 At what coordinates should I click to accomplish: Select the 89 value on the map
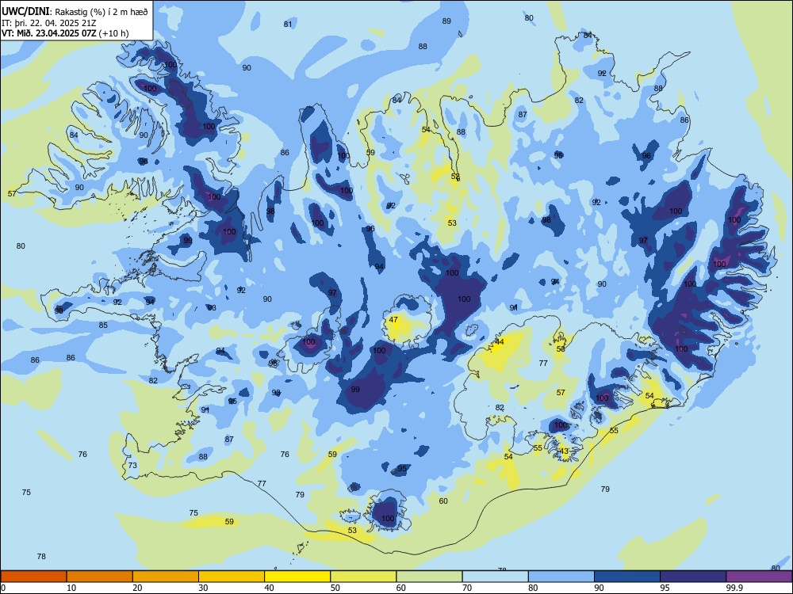446,21
